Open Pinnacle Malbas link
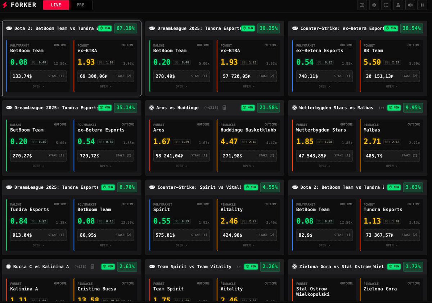The height and width of the screenshot is (303, 432). 391,166
